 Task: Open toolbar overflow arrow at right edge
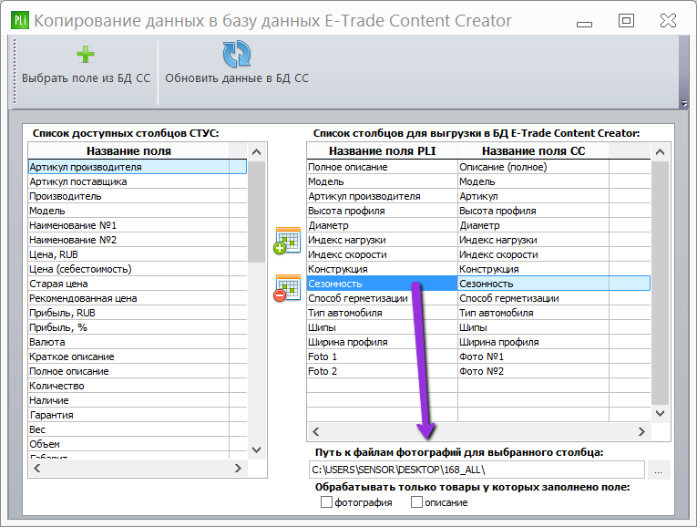684,104
